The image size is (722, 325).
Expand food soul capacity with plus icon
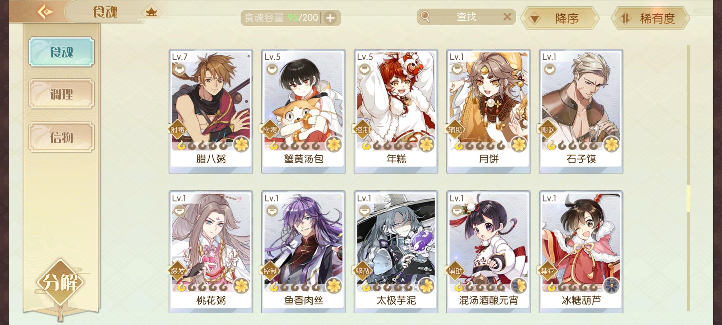point(330,18)
